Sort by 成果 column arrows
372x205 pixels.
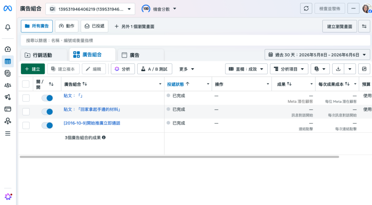[289, 84]
